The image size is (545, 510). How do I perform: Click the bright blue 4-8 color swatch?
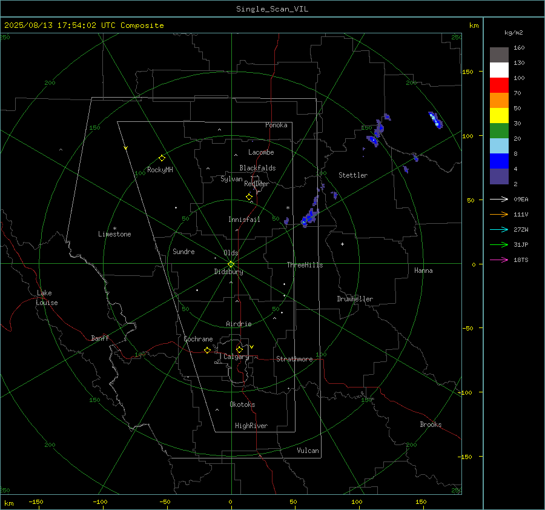point(499,161)
